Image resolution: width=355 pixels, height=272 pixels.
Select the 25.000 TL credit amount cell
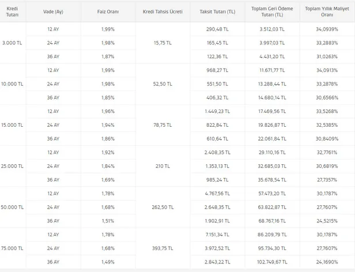[x=13, y=165]
